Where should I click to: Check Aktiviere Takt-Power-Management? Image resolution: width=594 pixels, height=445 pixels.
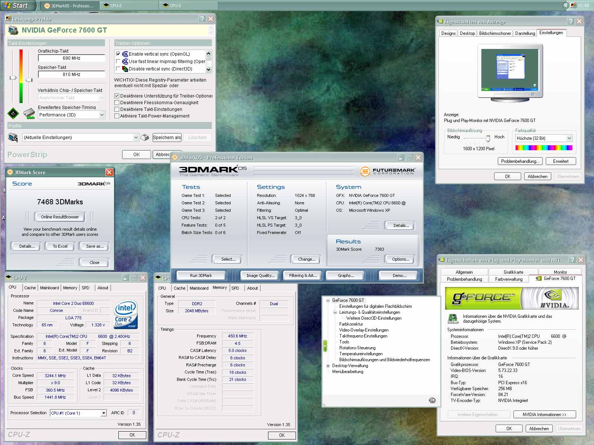117,116
